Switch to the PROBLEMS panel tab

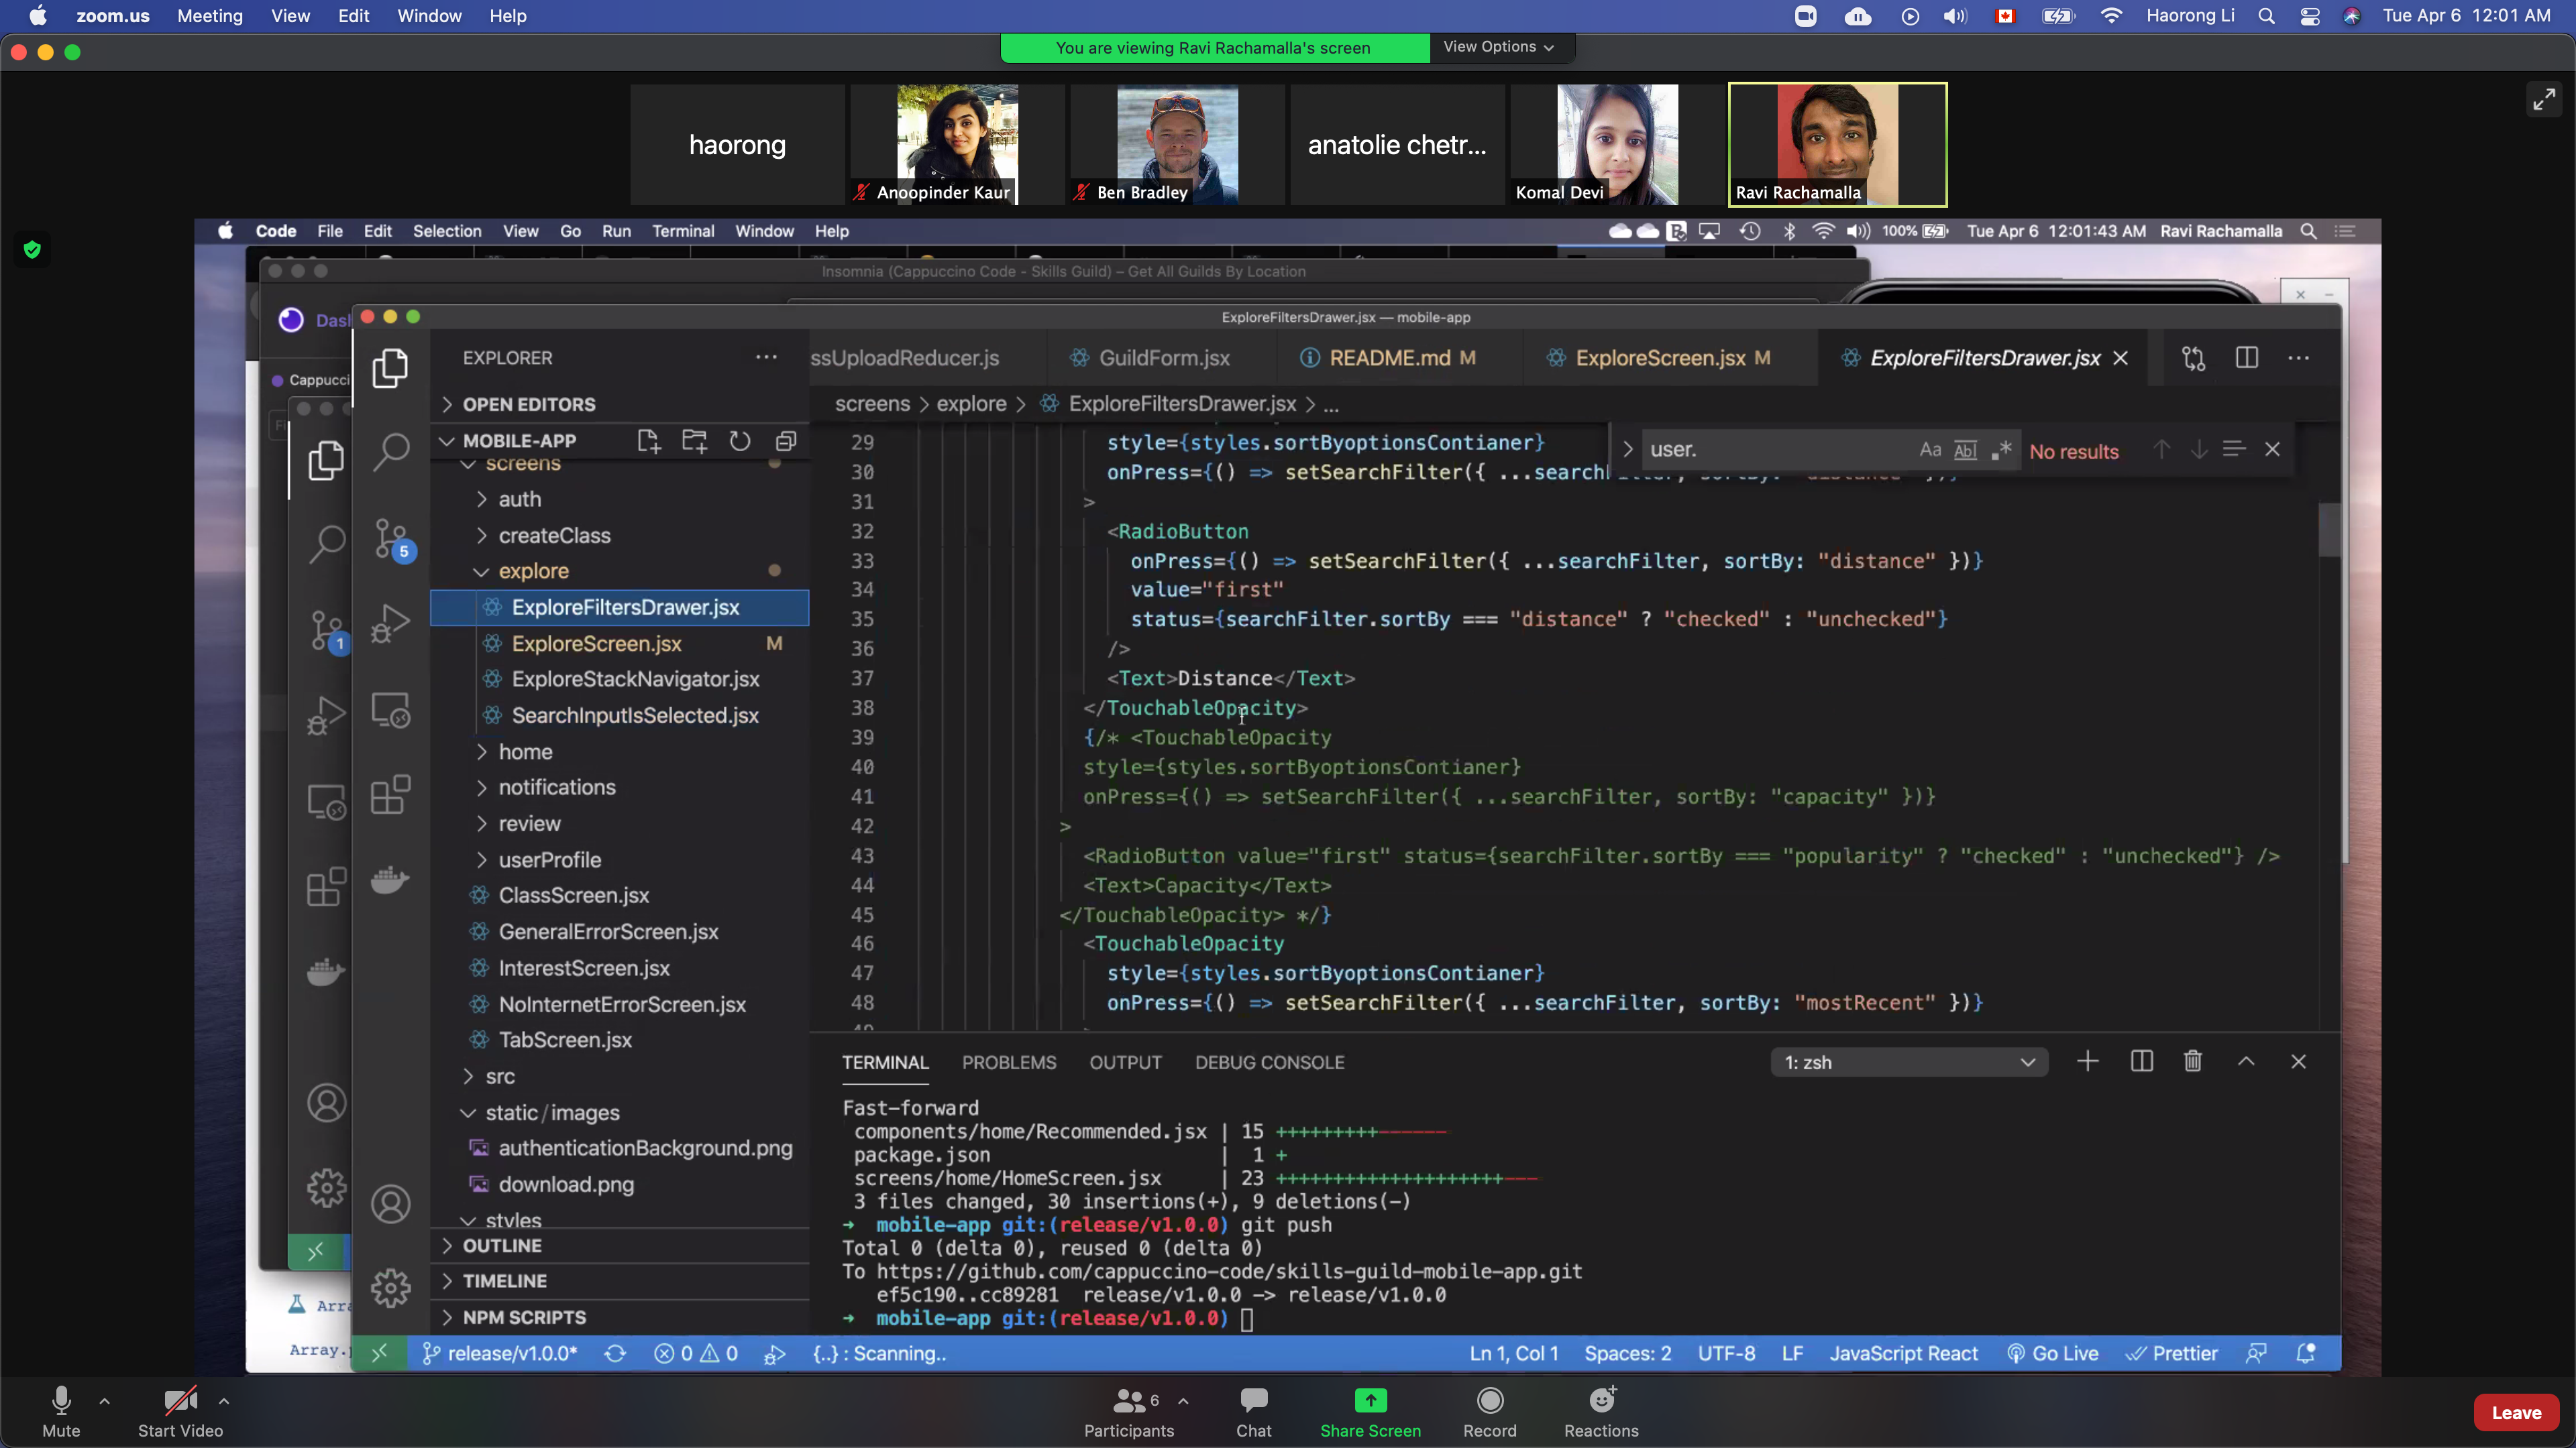pos(1009,1063)
